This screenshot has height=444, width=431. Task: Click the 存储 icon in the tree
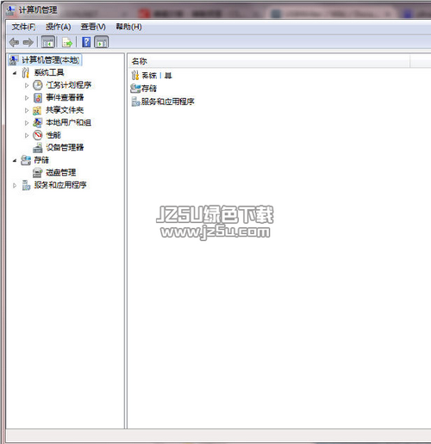[26, 160]
